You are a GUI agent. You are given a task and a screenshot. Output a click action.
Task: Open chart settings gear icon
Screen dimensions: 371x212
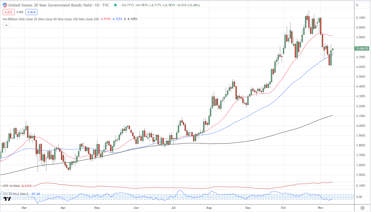coord(362,208)
